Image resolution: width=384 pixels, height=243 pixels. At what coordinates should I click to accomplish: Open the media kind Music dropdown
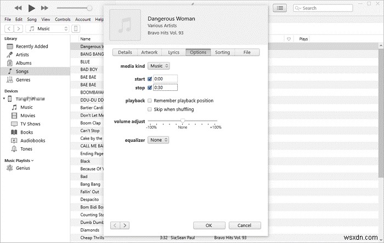159,66
